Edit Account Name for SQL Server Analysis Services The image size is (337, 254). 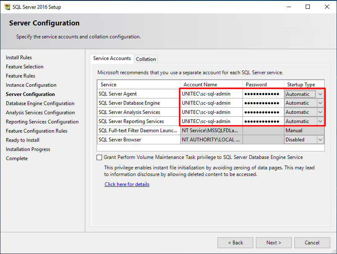pyautogui.click(x=212, y=112)
